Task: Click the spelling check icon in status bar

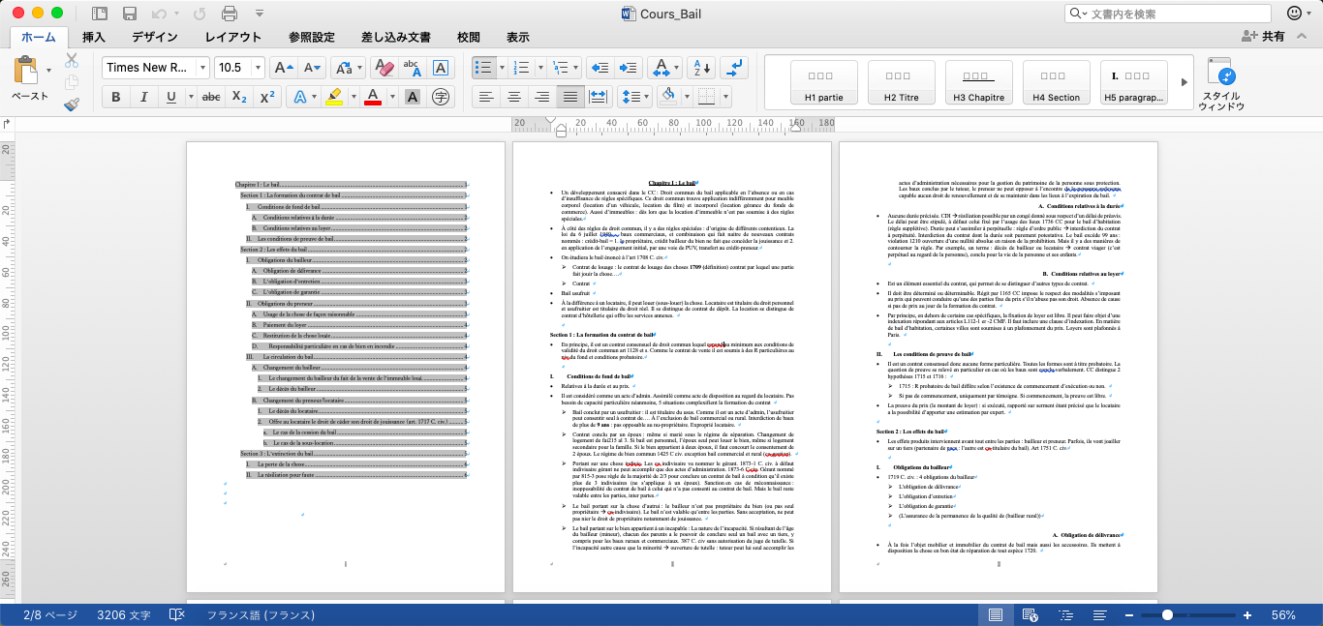Action: coord(177,615)
